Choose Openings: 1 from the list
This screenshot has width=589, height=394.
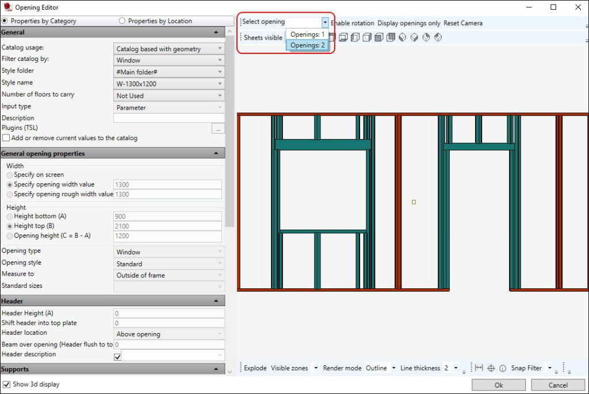point(307,34)
